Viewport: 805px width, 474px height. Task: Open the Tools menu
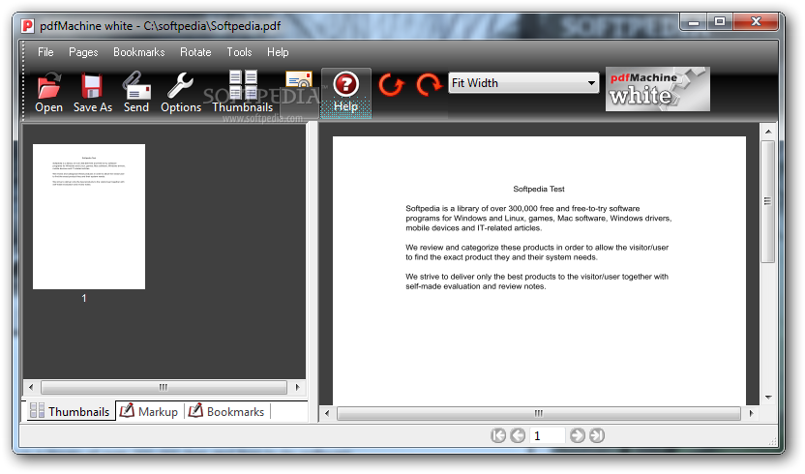[x=239, y=52]
